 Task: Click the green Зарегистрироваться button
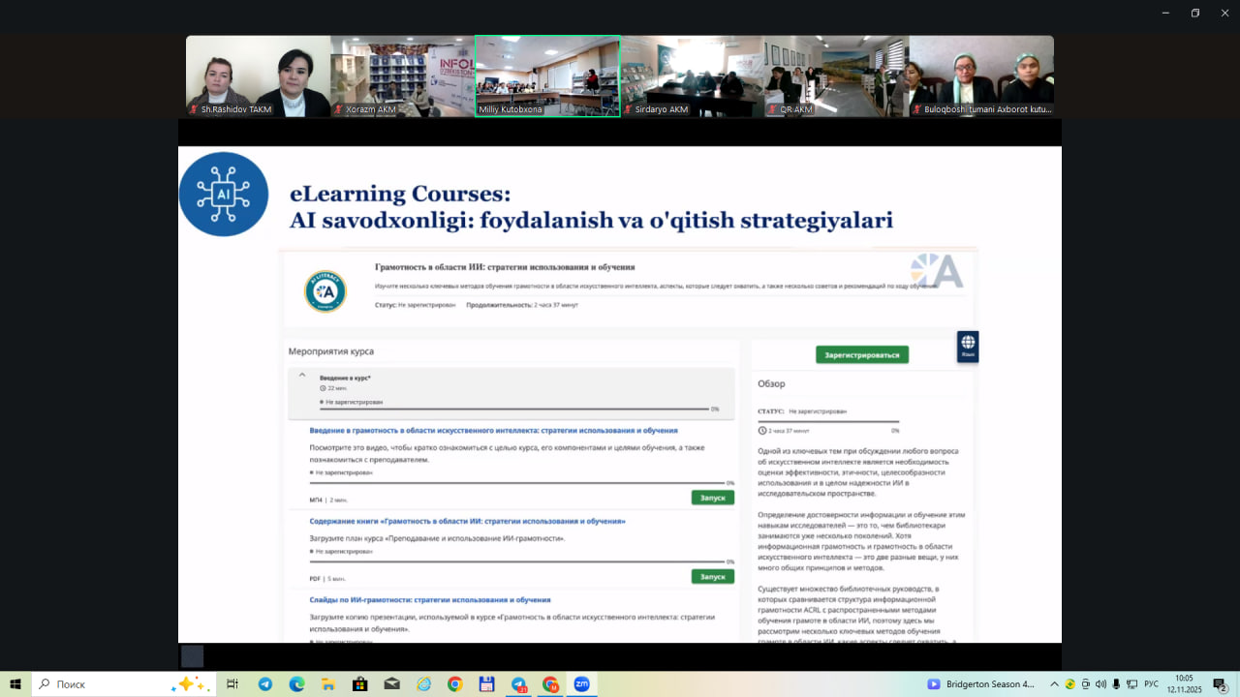(861, 354)
